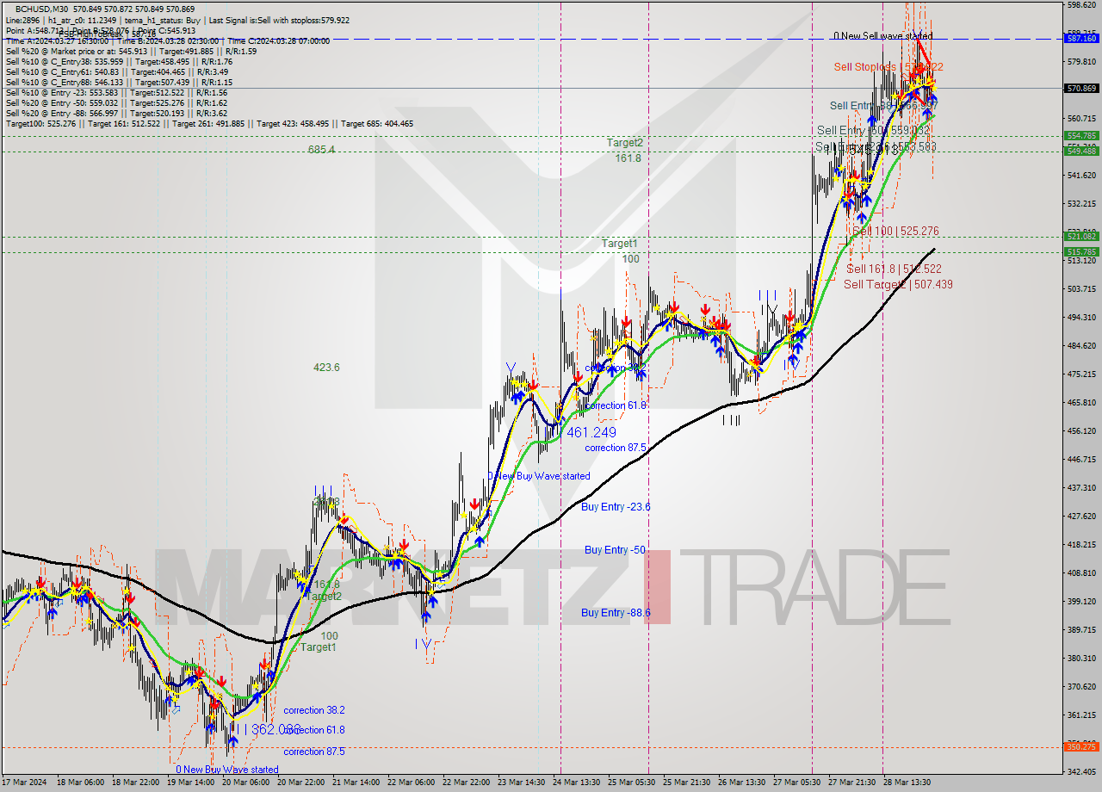Select the 'Sell %10 @ C_Entry38' row

pos(119,62)
